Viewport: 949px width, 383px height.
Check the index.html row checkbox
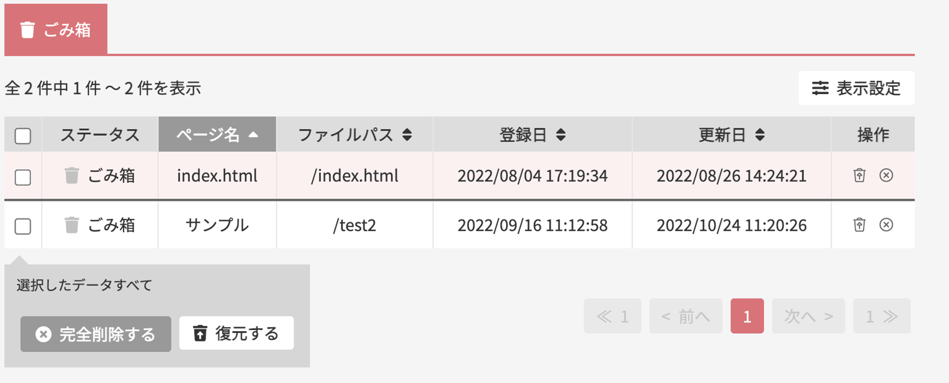tap(23, 177)
